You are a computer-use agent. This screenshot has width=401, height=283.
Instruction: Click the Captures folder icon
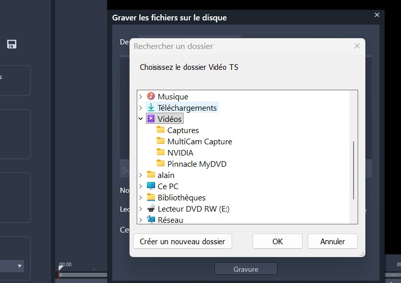161,130
